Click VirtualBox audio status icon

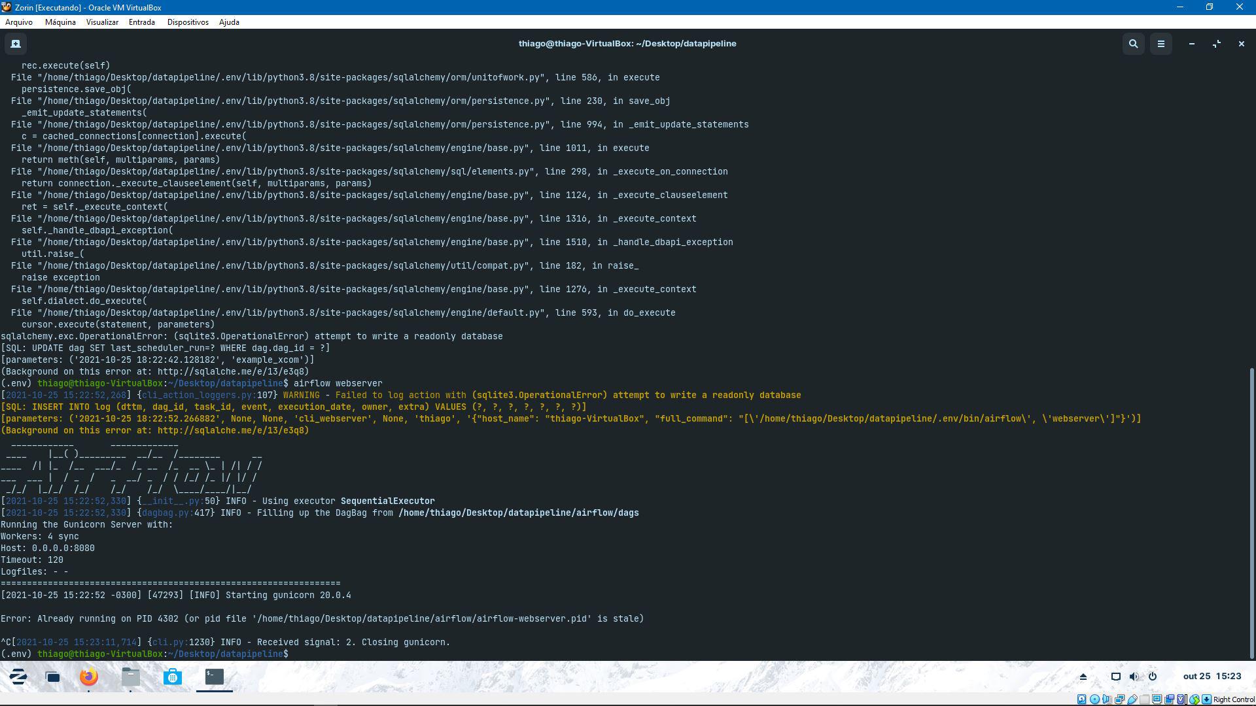(x=1107, y=699)
